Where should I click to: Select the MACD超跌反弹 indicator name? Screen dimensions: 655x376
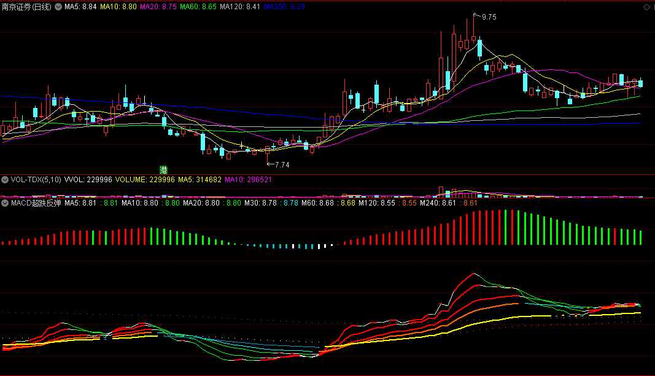click(x=36, y=203)
